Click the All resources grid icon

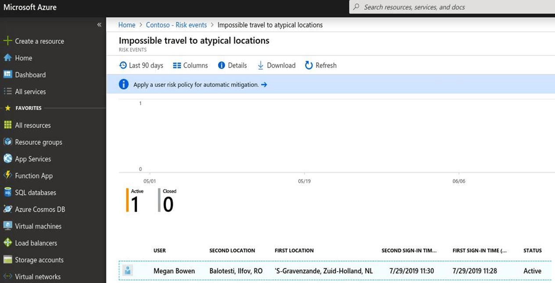7,125
